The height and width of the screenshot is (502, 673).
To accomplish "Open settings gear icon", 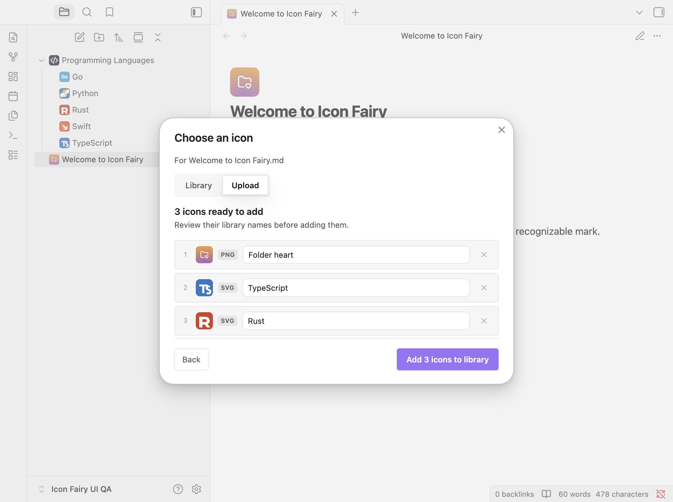I will pyautogui.click(x=196, y=489).
